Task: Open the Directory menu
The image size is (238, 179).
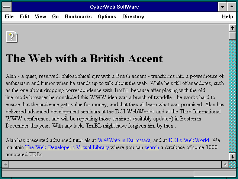Action: tap(133, 16)
